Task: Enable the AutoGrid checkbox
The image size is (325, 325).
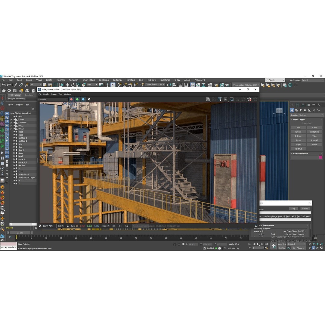Action: (302, 123)
